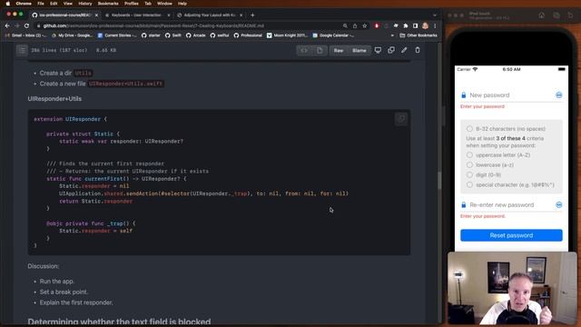Open the Moon Knight bookmark
The width and height of the screenshot is (581, 327).
tap(287, 35)
